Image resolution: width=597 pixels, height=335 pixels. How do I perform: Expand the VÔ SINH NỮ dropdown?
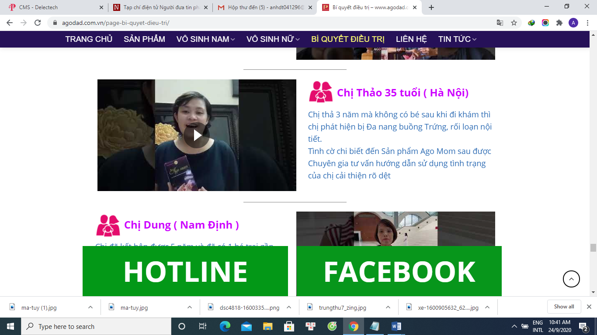(x=273, y=39)
